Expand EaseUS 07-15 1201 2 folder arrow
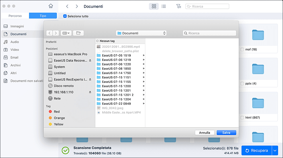 pyautogui.click(x=144, y=95)
